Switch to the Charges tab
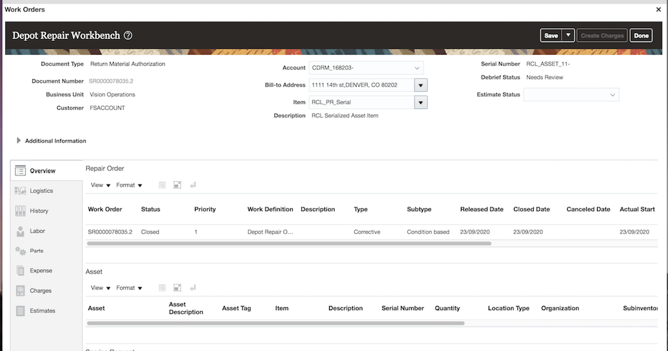 point(46,290)
